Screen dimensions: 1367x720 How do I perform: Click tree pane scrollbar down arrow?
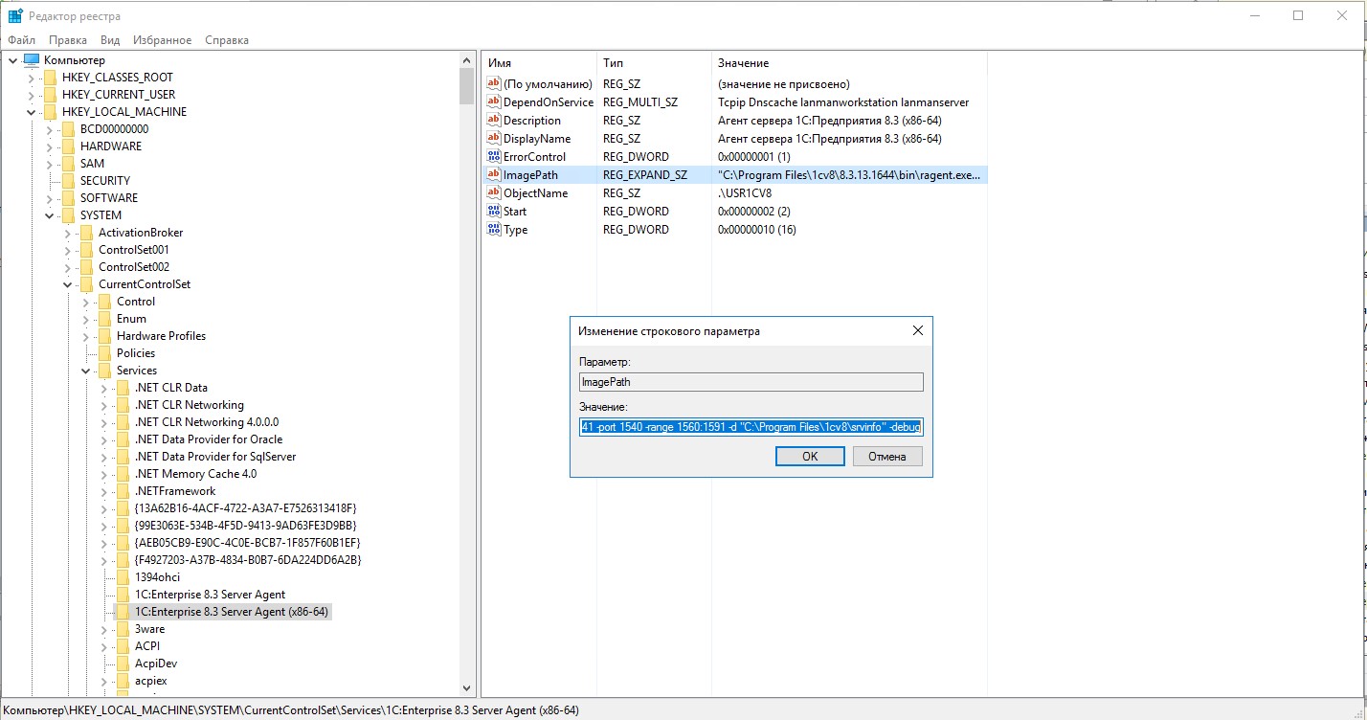click(467, 688)
